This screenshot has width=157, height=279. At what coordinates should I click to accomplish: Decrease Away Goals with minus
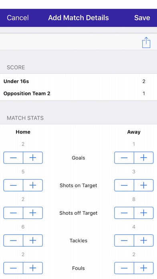(x=124, y=158)
